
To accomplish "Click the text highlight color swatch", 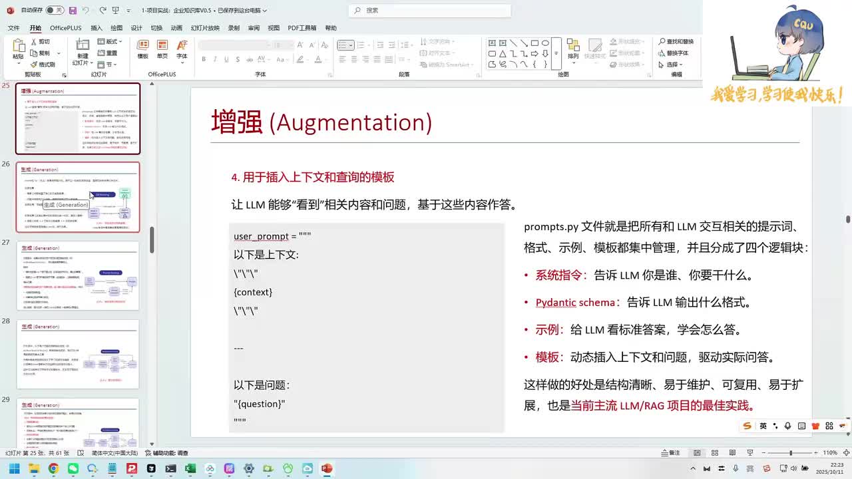I will (301, 59).
